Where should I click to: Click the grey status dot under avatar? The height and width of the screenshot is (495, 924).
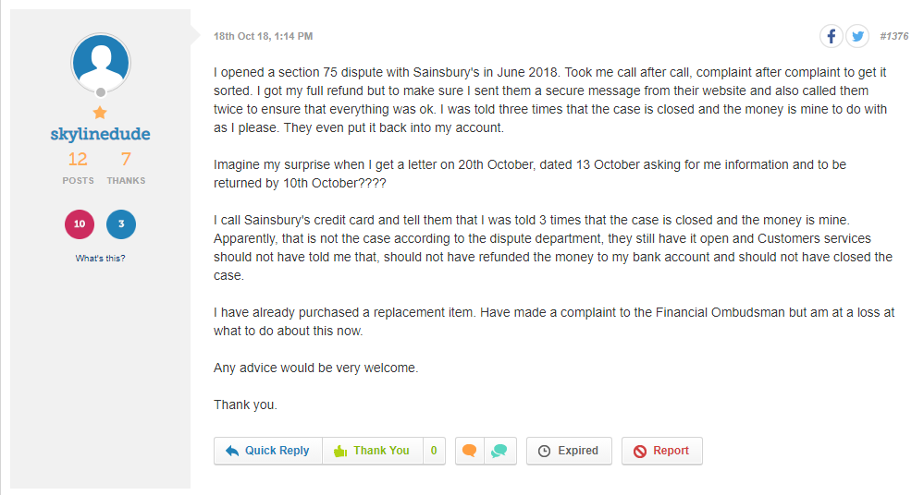tap(100, 91)
